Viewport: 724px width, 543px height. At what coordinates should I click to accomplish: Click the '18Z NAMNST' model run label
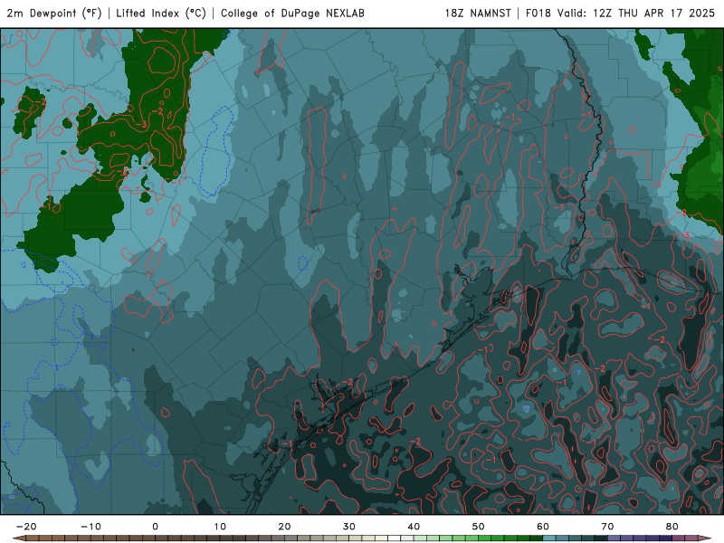478,13
